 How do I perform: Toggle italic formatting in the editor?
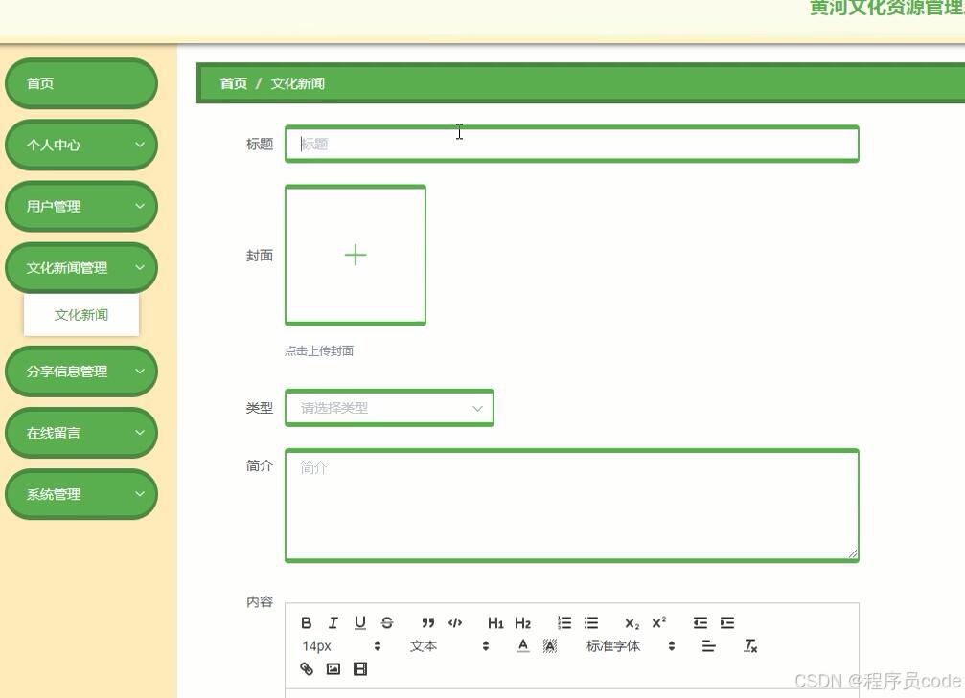[x=333, y=623]
